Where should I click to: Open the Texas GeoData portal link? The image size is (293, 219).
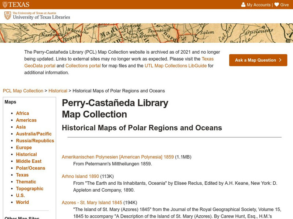pyautogui.click(x=119, y=62)
